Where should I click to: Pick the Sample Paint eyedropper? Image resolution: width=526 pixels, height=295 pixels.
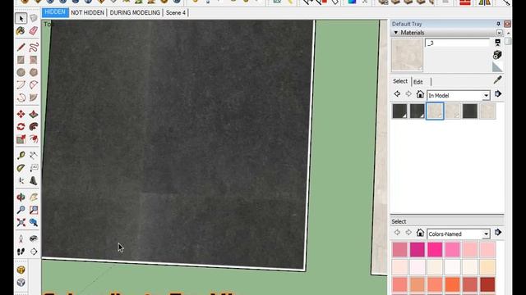point(498,79)
